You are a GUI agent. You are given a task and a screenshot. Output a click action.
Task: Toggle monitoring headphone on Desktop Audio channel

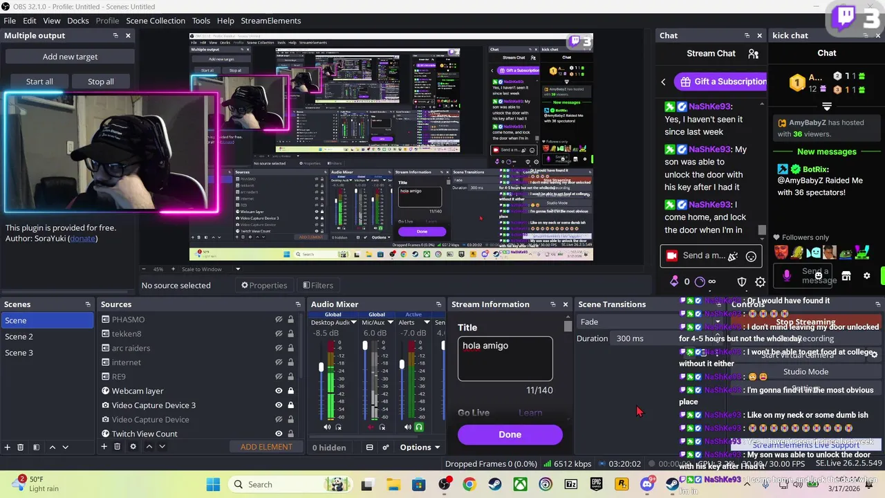pyautogui.click(x=338, y=427)
